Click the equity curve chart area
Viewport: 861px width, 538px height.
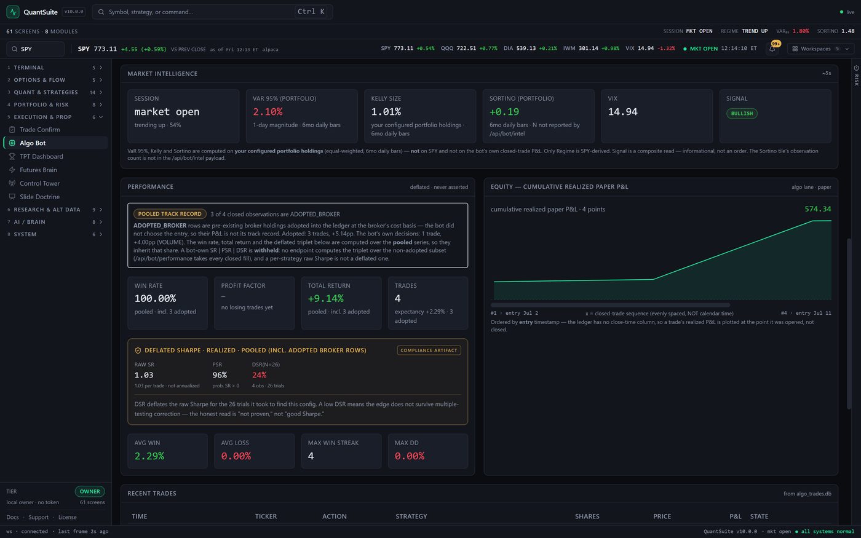tap(661, 258)
